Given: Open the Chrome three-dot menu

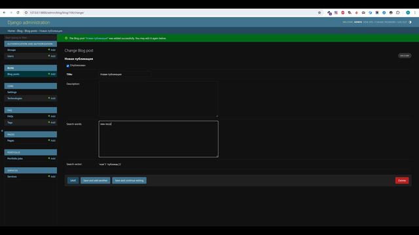Looking at the screenshot, I should click(415, 12).
